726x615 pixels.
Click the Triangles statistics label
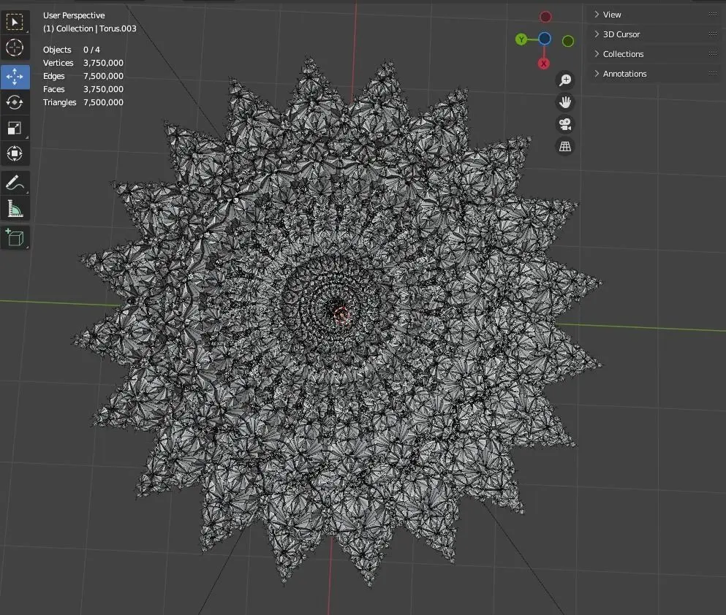pos(59,102)
